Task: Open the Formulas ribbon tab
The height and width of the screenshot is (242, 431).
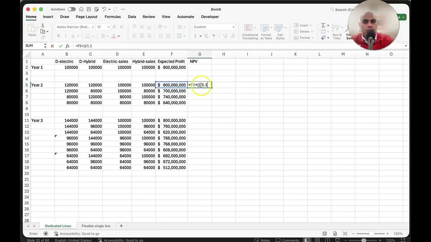Action: 112,17
